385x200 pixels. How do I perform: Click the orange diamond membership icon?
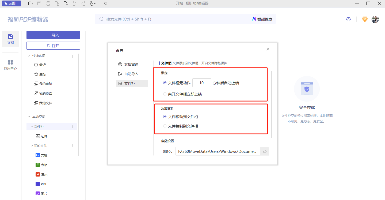click(x=365, y=19)
